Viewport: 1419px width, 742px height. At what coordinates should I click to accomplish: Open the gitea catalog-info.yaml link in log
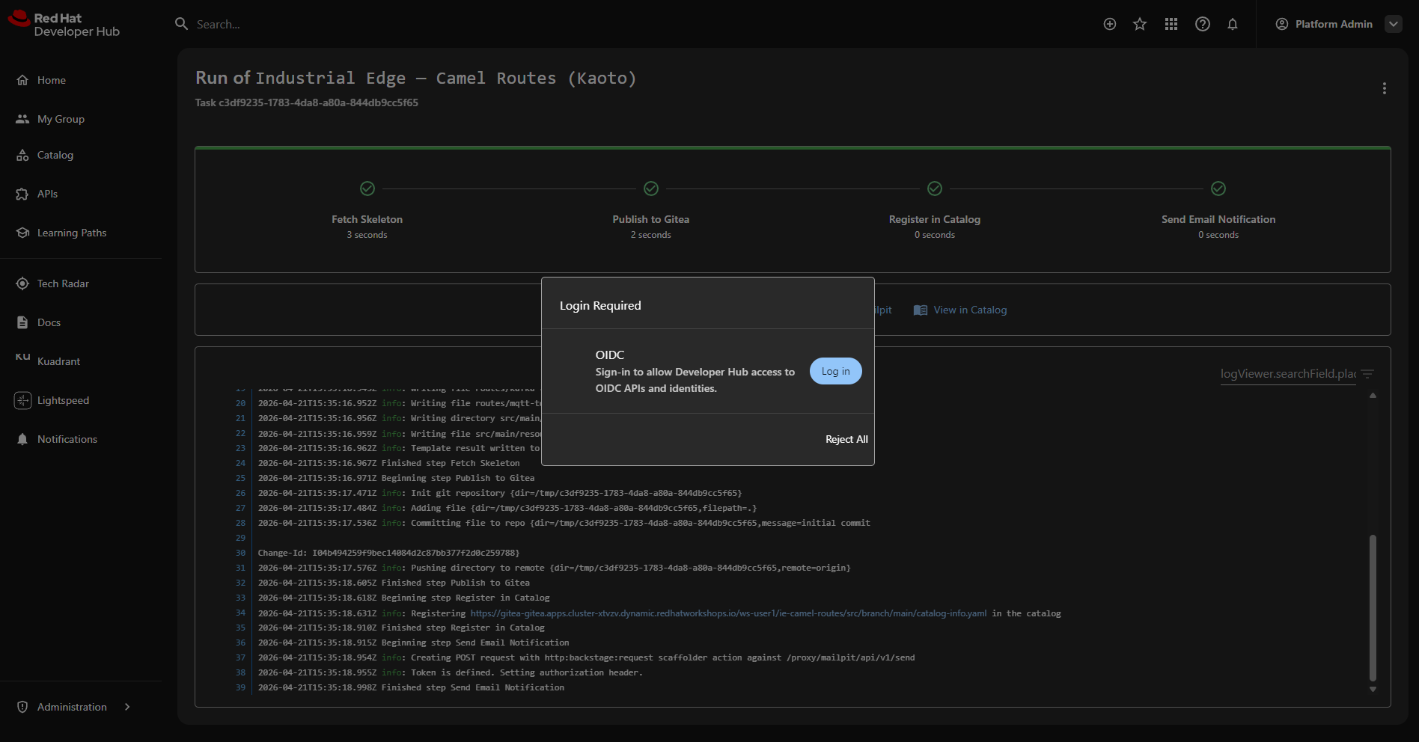tap(728, 613)
